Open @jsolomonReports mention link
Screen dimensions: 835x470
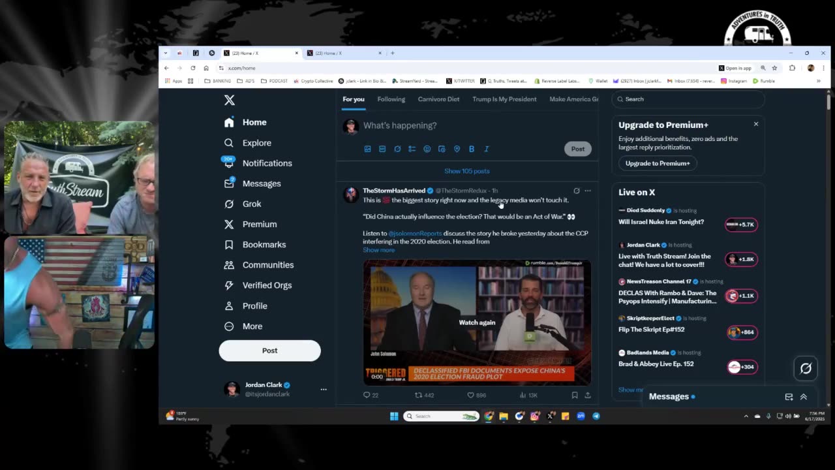415,233
